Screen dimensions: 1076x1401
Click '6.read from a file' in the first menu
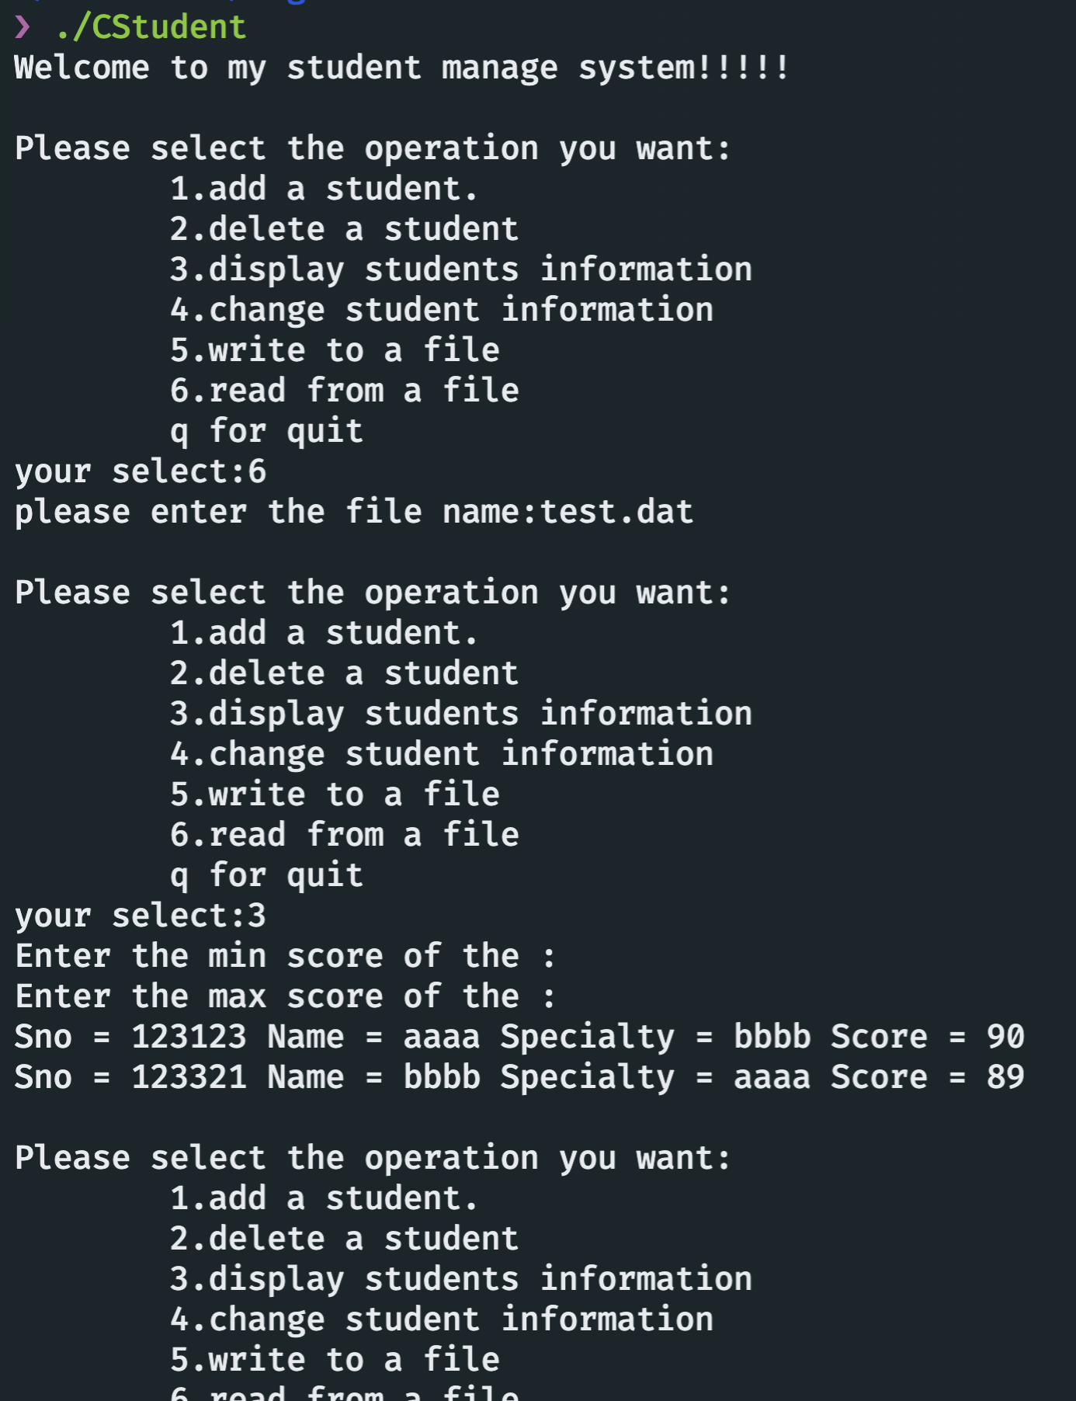(x=344, y=391)
